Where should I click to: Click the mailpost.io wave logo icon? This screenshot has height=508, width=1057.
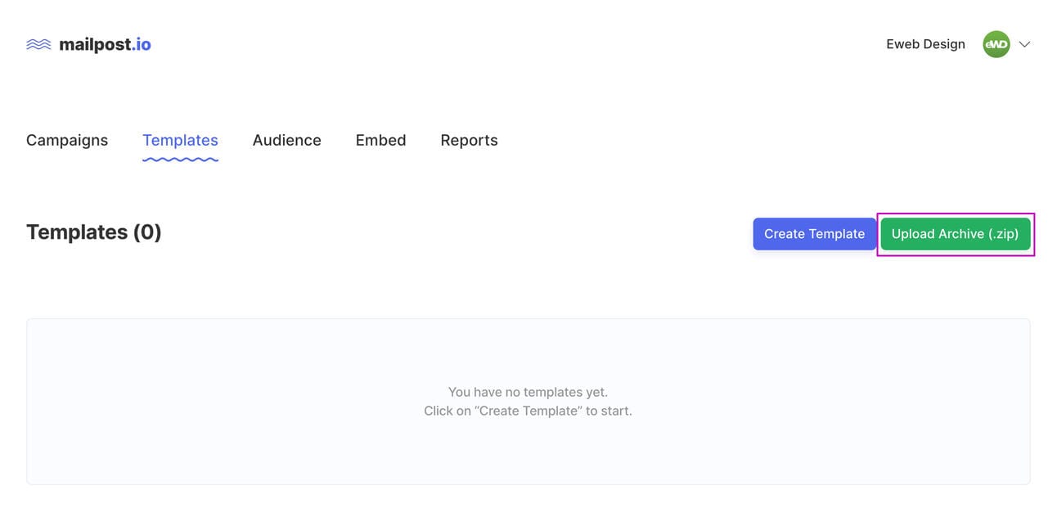38,44
